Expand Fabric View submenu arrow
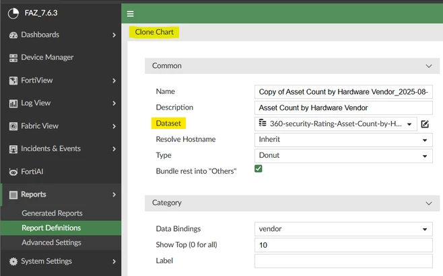443x276 pixels. (114, 126)
